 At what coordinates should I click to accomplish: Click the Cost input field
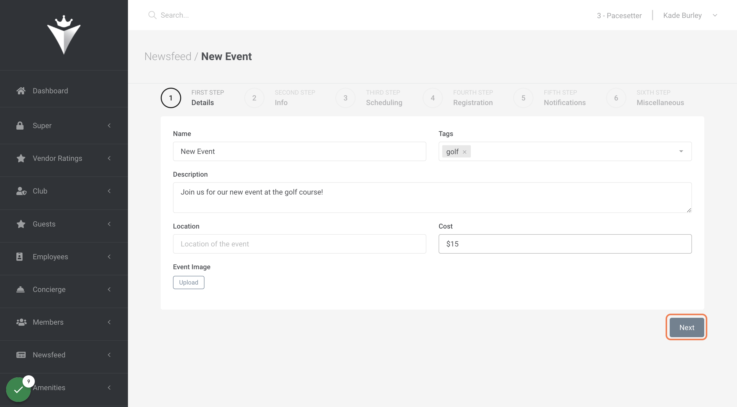tap(565, 244)
